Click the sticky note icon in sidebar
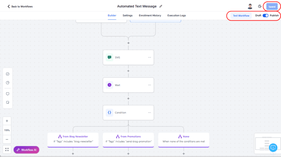This screenshot has height=158, width=281. 7,102
